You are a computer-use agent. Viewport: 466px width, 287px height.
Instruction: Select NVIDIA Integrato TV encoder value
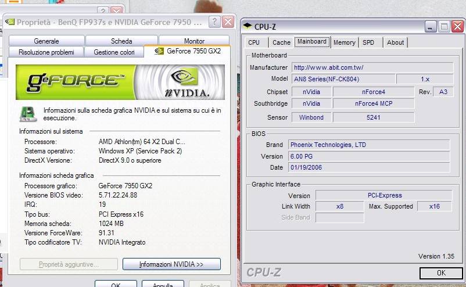pos(122,242)
